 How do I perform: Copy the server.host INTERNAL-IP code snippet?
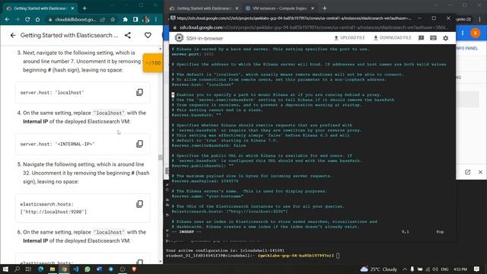tap(140, 144)
